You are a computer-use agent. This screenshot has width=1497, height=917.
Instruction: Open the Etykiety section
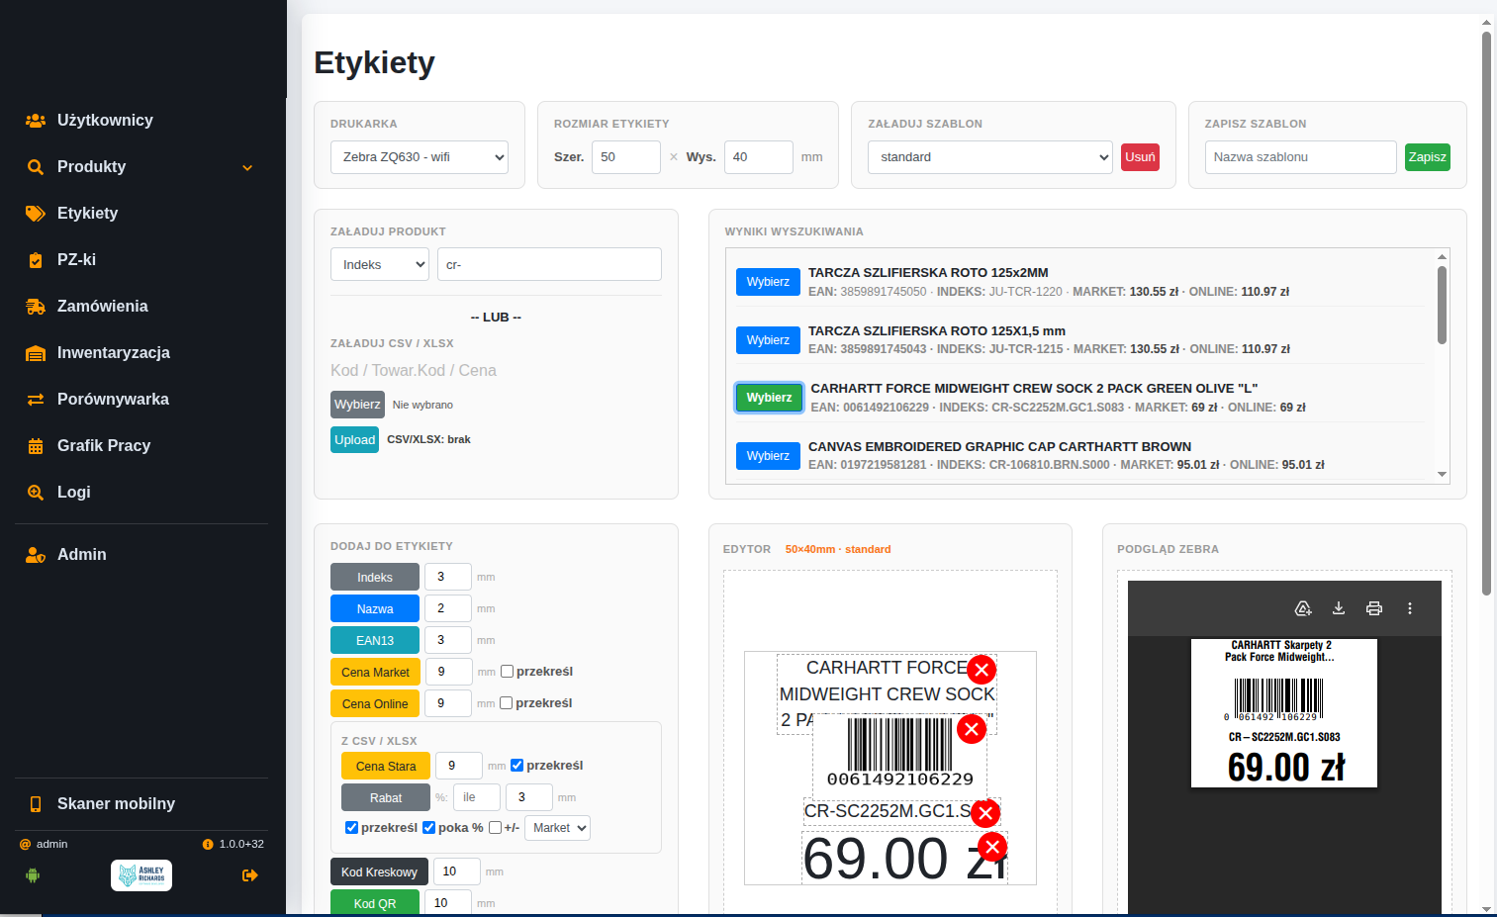(87, 214)
